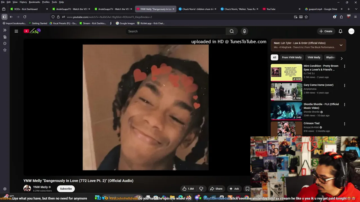
Task: Open the Bookmarks menu
Action: coord(34,2)
